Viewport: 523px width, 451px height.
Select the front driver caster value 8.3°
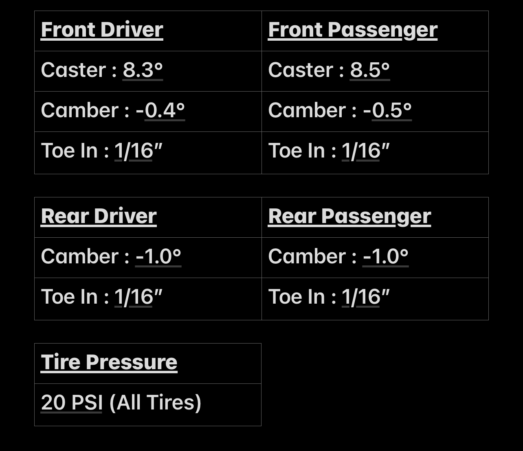point(143,70)
